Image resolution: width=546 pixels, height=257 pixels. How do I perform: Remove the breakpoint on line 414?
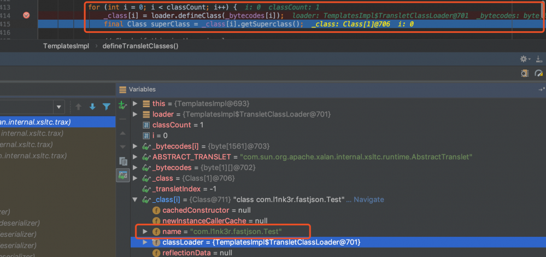(x=26, y=15)
